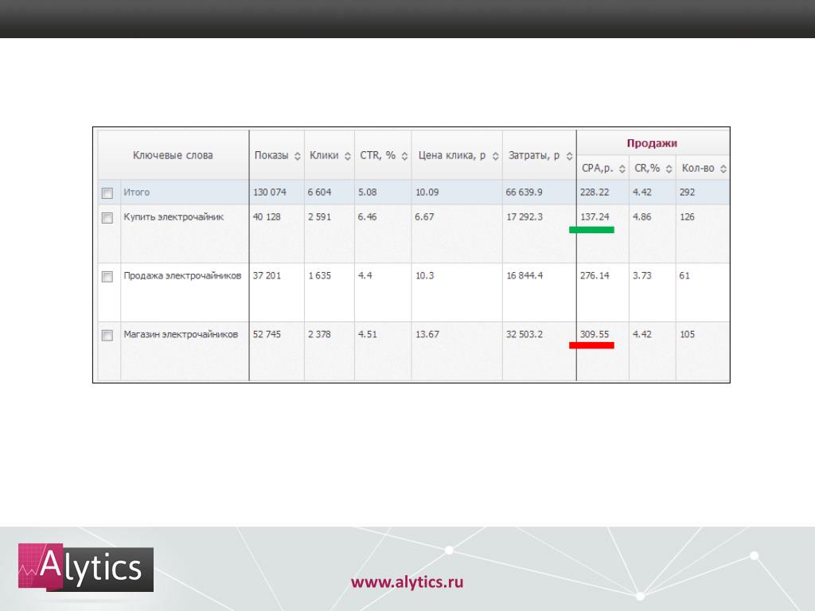Click CPA value 137.24

[x=595, y=216]
